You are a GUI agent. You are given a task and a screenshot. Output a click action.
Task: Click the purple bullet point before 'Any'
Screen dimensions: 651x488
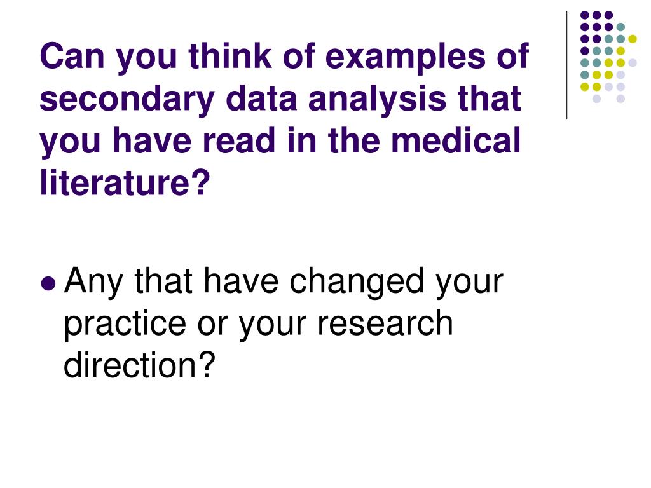point(48,284)
